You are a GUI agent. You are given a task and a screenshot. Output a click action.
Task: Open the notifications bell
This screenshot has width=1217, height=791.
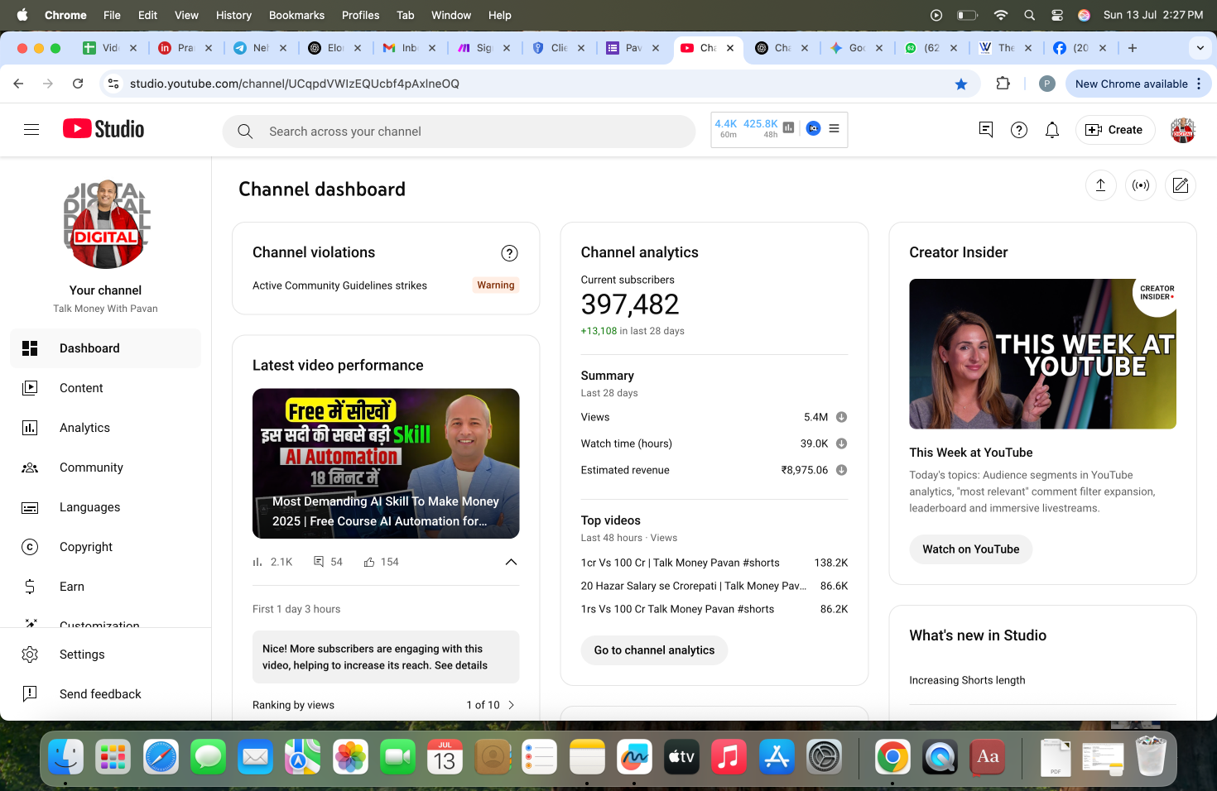(1052, 130)
